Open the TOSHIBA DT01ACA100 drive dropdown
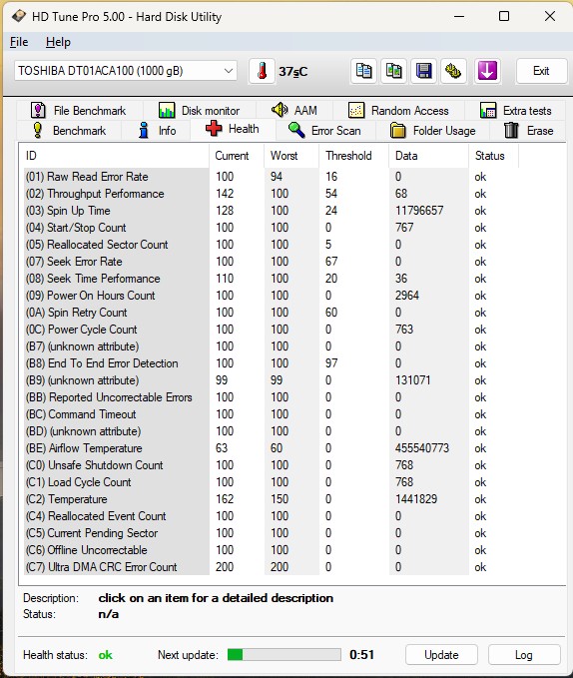 tap(126, 71)
